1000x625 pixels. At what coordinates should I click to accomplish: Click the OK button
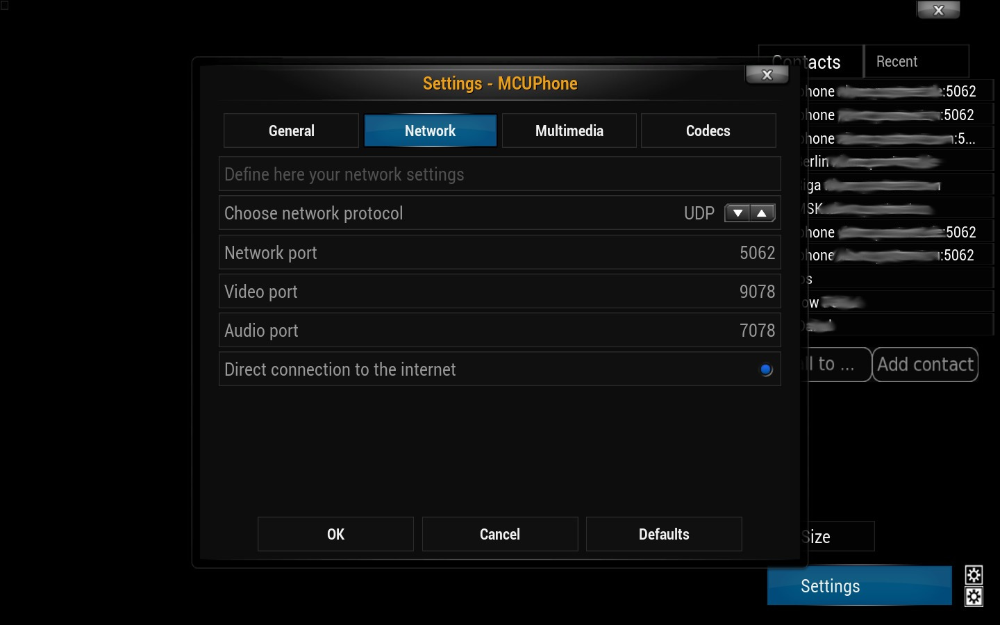335,534
